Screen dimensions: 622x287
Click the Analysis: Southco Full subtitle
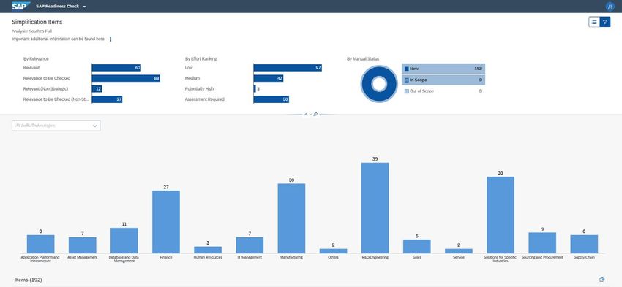point(31,31)
